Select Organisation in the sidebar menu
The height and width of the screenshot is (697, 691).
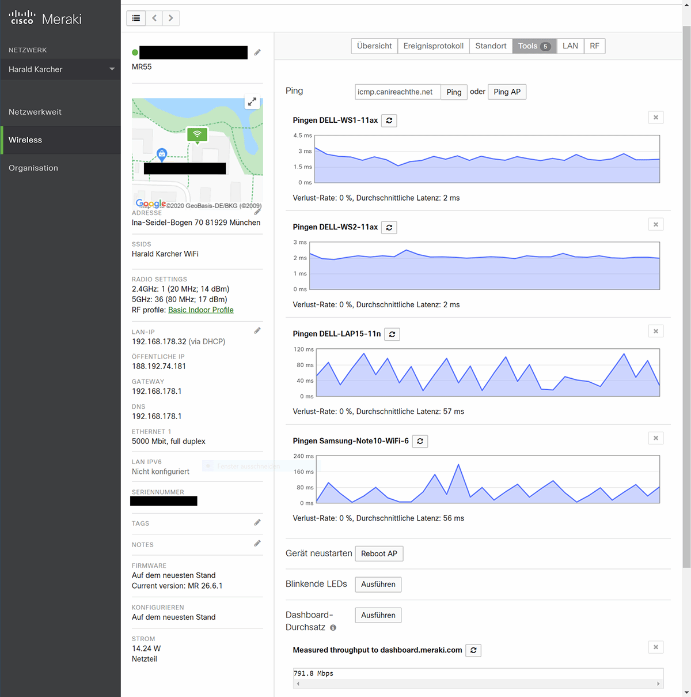pyautogui.click(x=33, y=168)
